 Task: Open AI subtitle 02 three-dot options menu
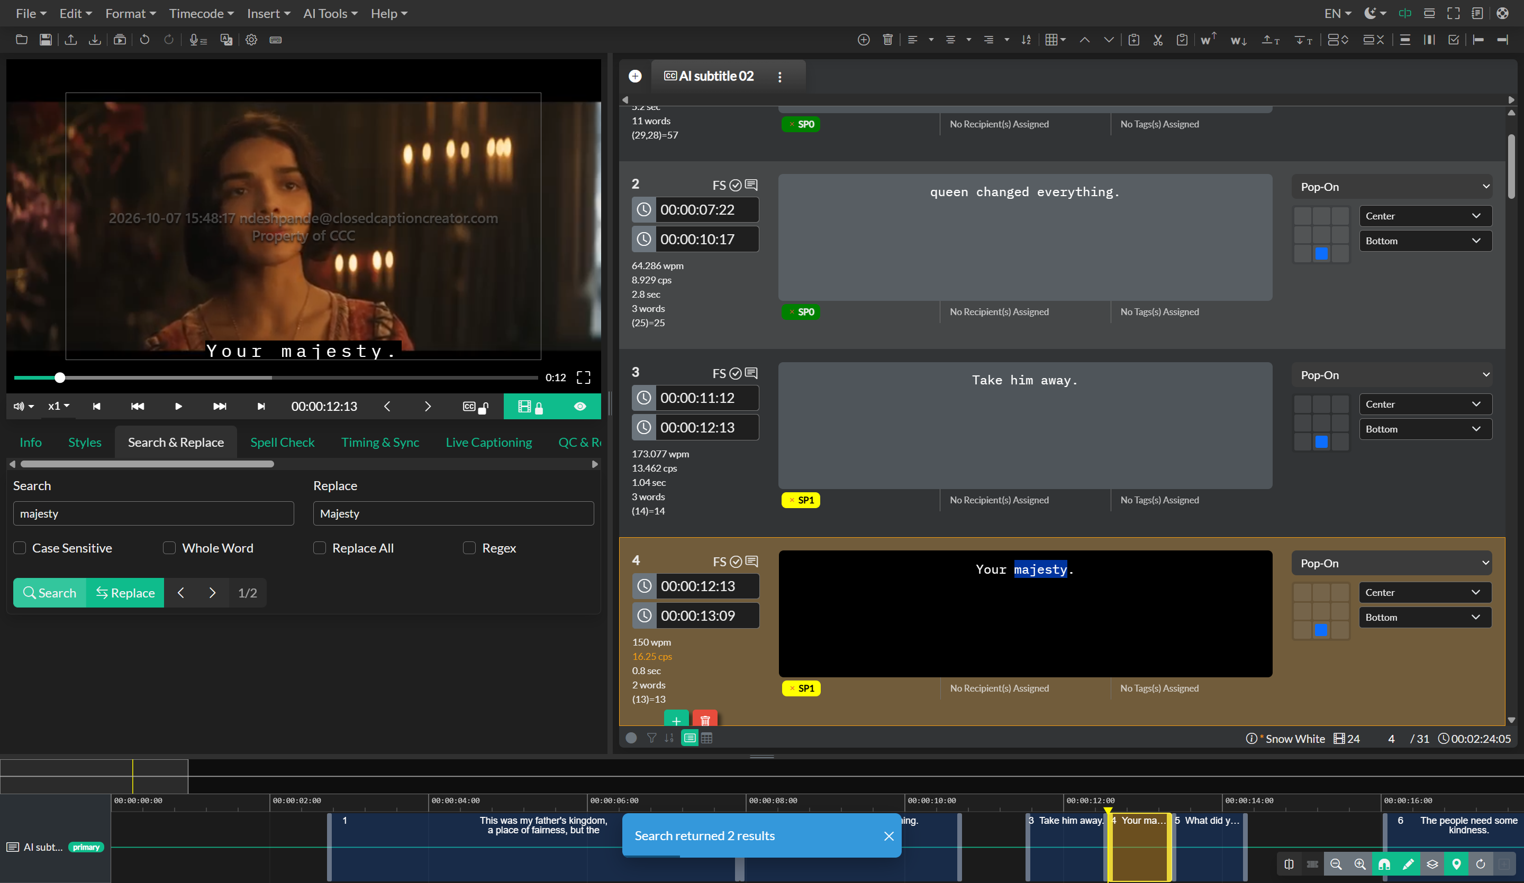point(779,77)
